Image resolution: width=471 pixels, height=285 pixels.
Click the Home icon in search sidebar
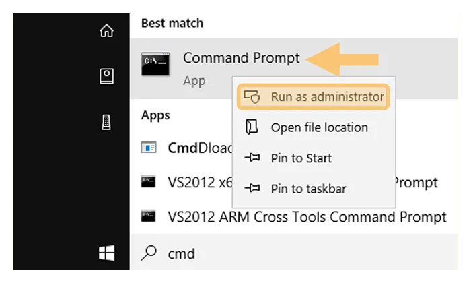[x=106, y=31]
